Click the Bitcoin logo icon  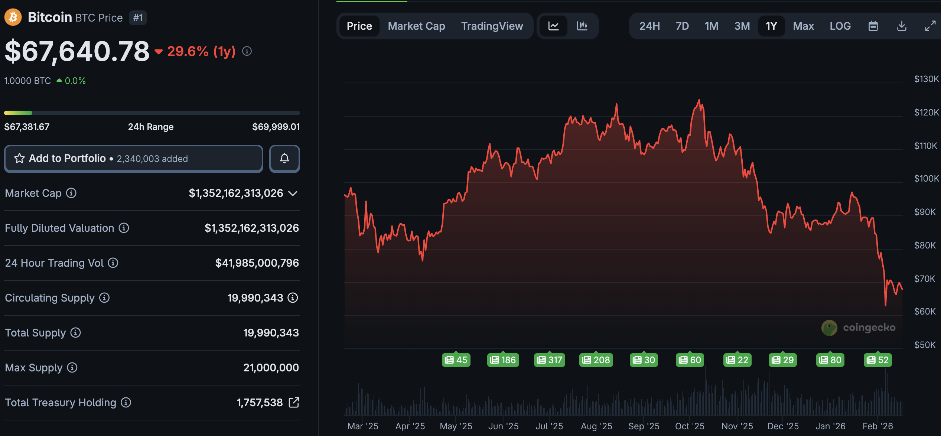pyautogui.click(x=13, y=17)
